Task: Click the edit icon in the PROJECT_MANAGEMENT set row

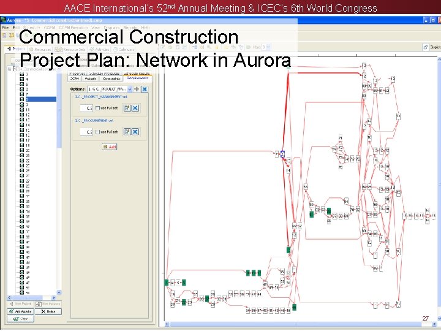Action: tap(127, 108)
